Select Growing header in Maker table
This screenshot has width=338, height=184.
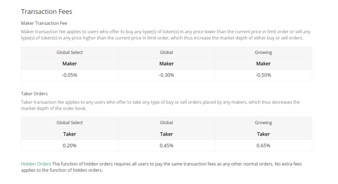point(263,52)
